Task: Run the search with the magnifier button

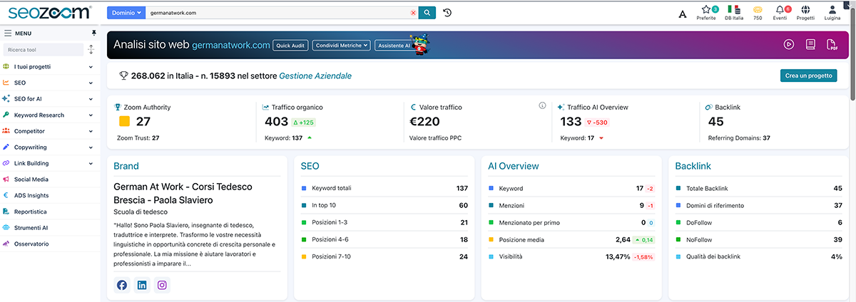Action: point(427,13)
